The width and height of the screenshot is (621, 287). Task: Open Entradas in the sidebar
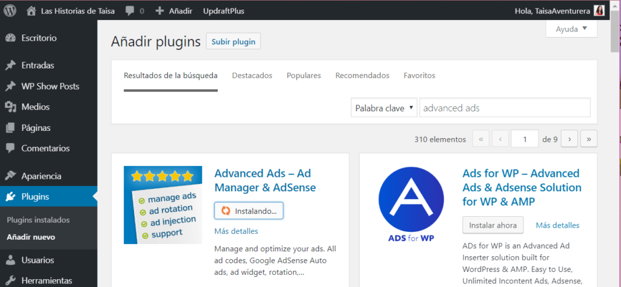(38, 65)
